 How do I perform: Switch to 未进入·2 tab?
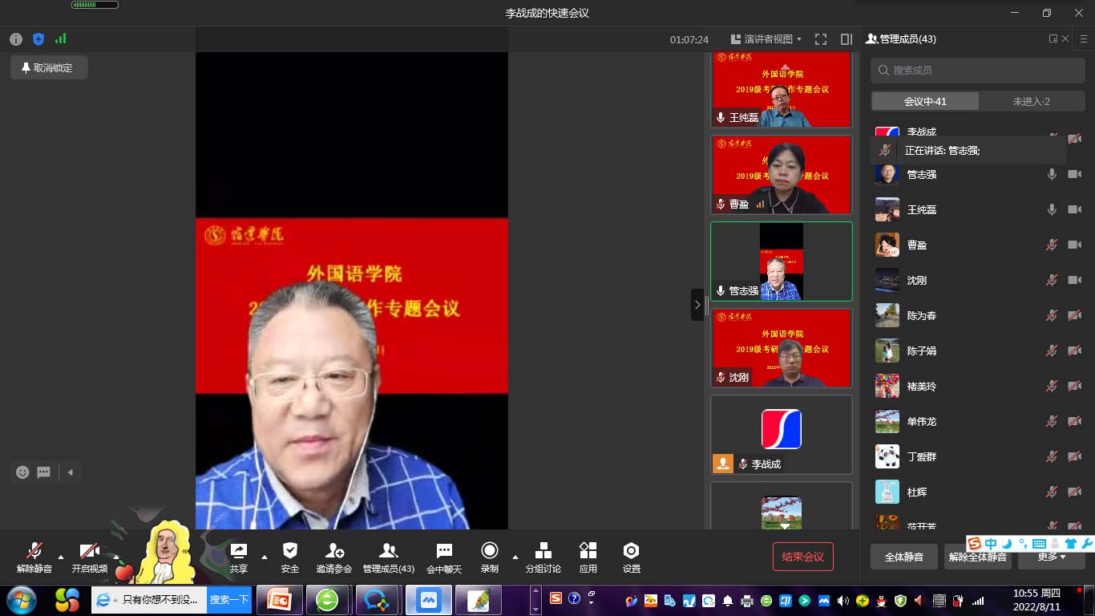[x=1031, y=101]
